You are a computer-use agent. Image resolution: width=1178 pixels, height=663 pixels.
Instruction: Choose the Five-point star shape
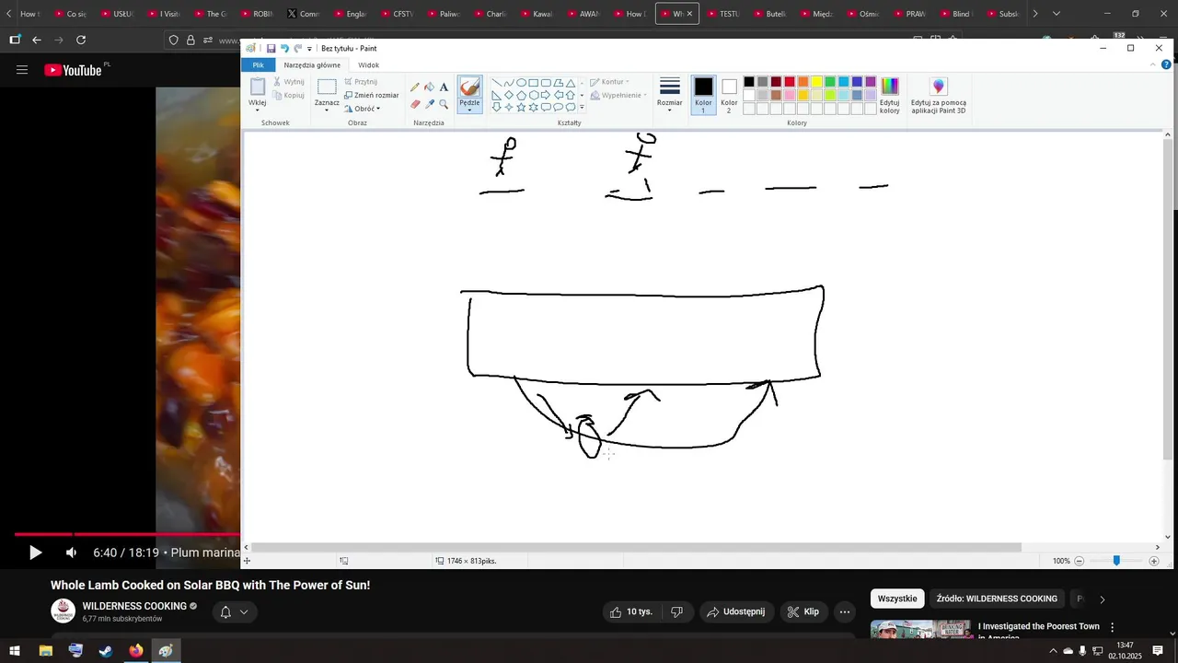[521, 107]
